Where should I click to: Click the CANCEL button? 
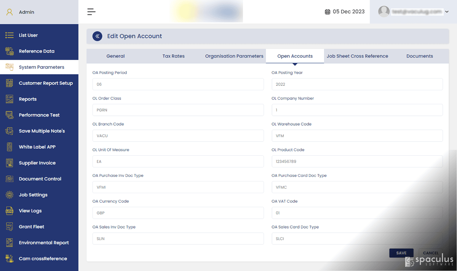431,253
